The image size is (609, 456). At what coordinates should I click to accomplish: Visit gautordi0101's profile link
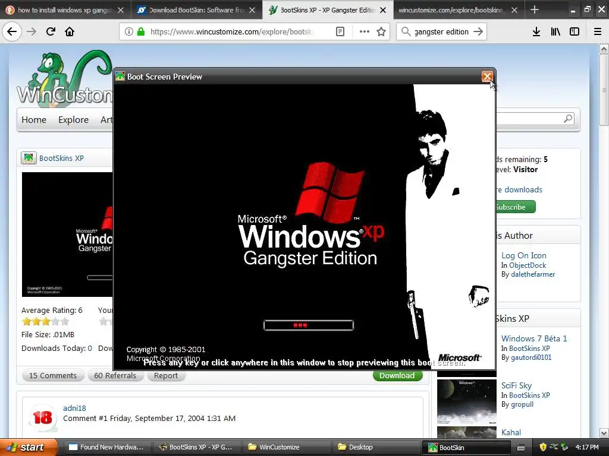pyautogui.click(x=531, y=357)
